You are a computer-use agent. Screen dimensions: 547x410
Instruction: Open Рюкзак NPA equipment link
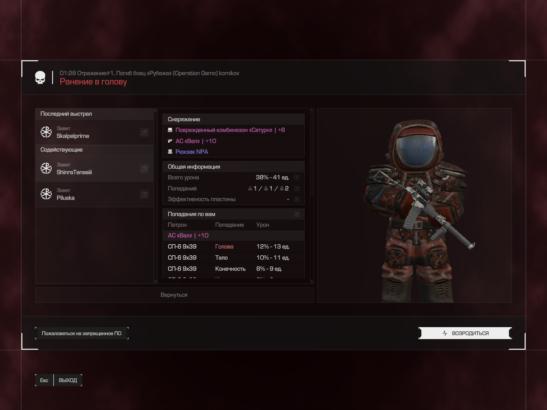[192, 152]
